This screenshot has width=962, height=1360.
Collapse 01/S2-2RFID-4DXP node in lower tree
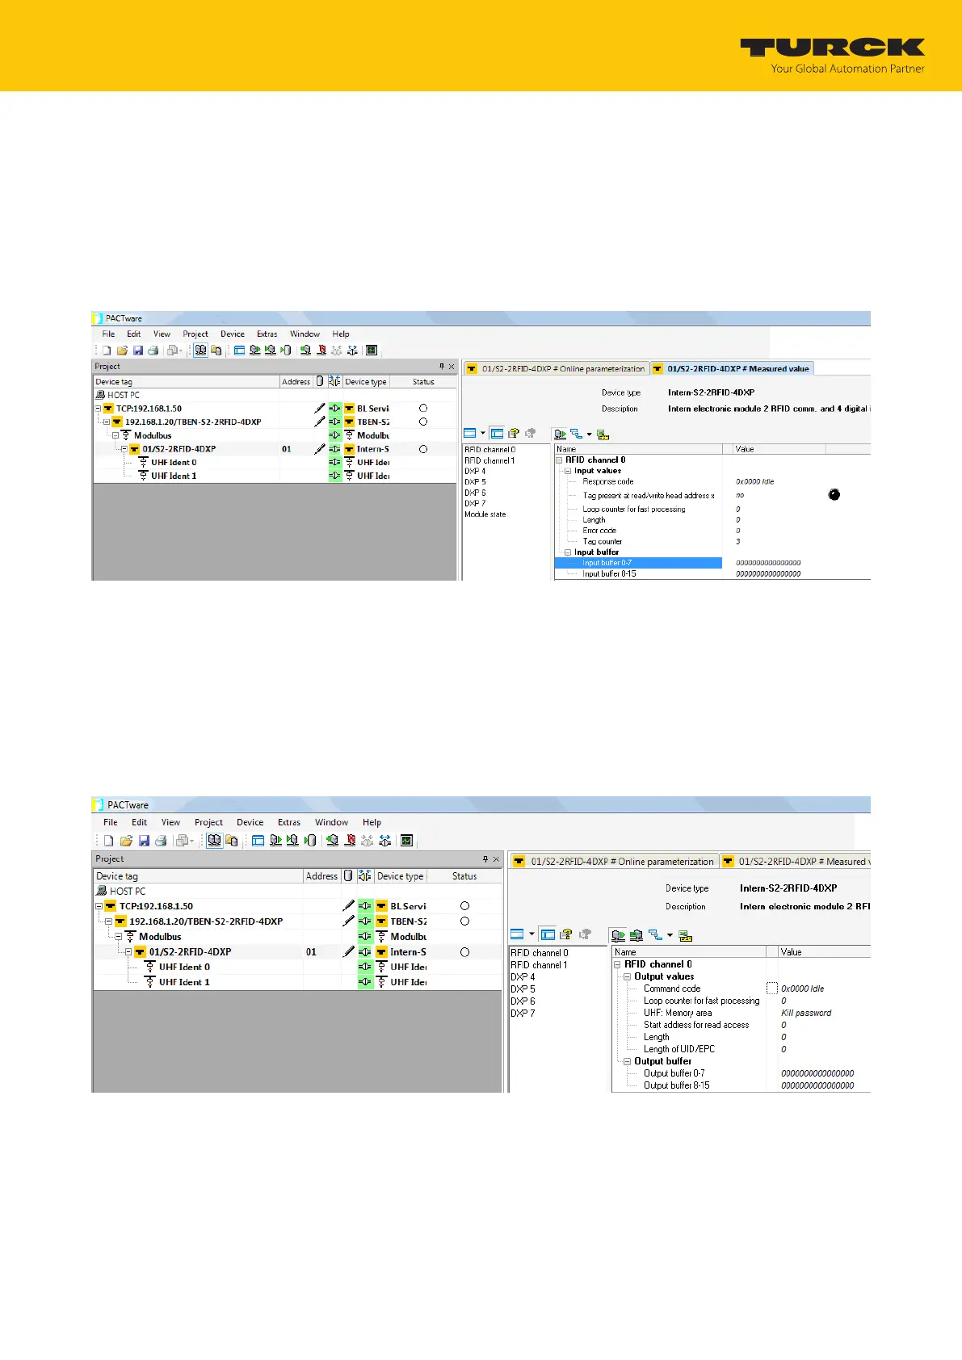coord(128,952)
